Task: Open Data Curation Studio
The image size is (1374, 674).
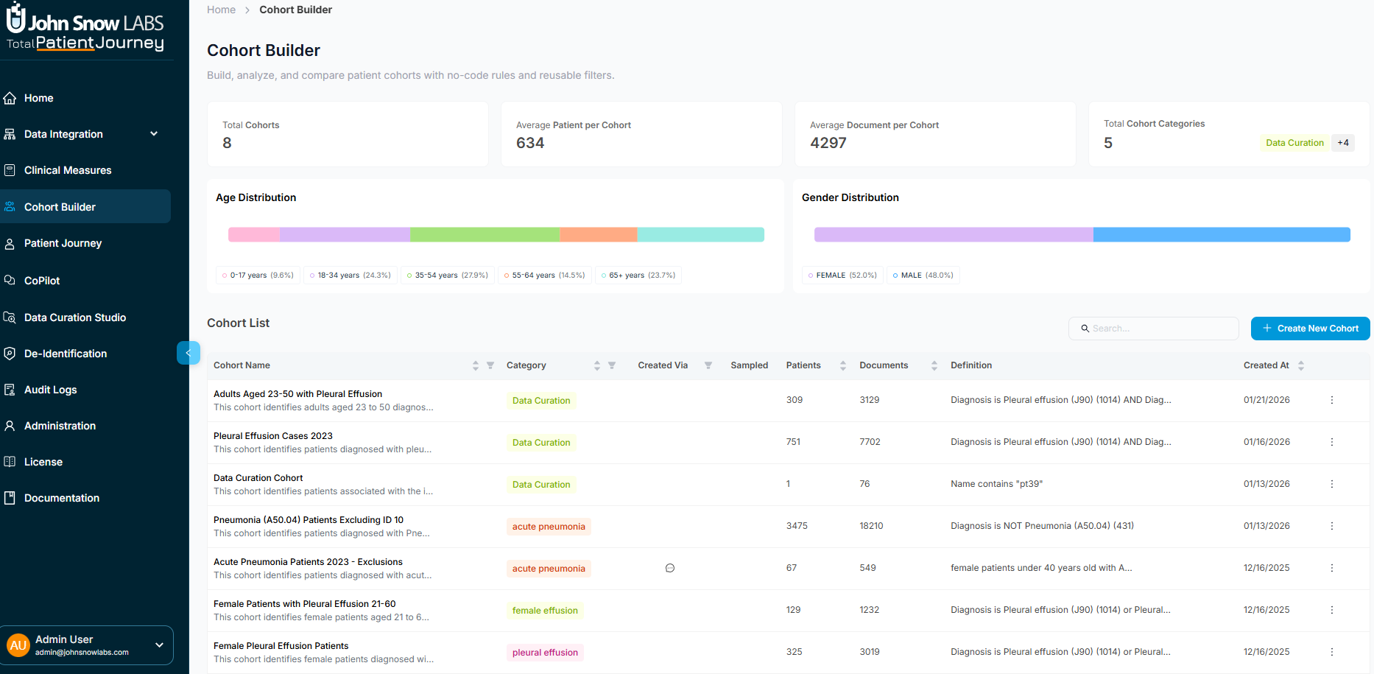Action: click(x=74, y=317)
